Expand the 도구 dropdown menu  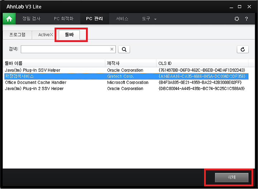pos(149,19)
